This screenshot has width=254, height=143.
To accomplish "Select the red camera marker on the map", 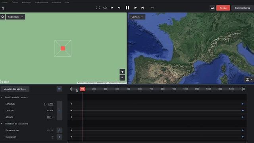I will click(x=63, y=48).
